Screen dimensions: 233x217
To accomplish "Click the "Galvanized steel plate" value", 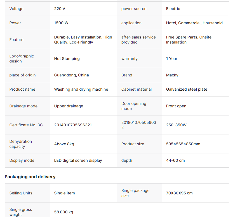I will tap(187, 89).
